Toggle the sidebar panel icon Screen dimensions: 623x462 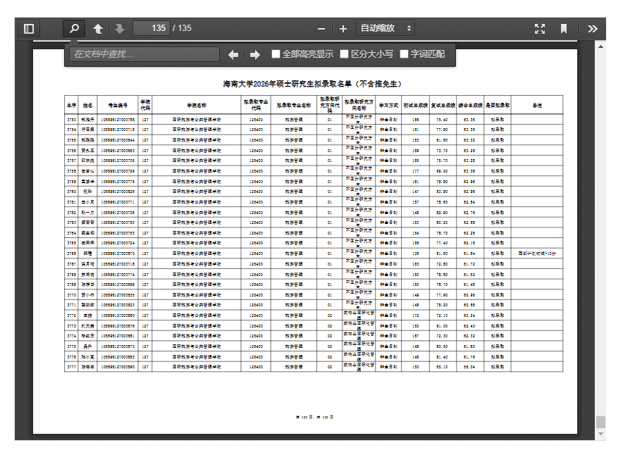point(29,28)
